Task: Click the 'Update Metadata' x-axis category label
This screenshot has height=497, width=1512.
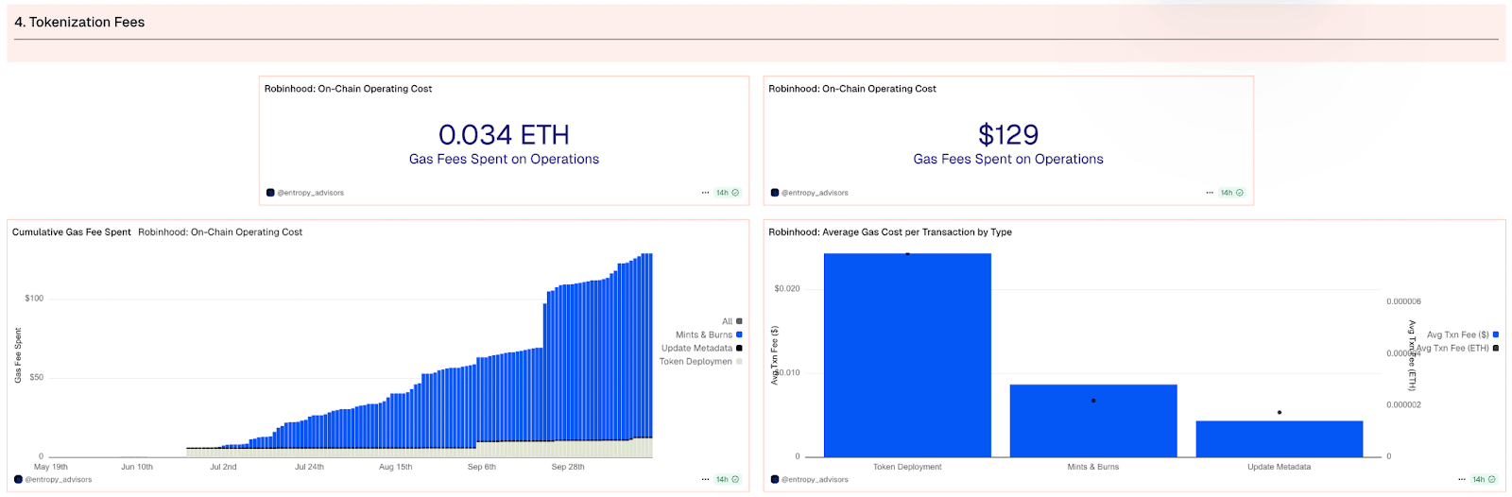Action: [x=1280, y=467]
